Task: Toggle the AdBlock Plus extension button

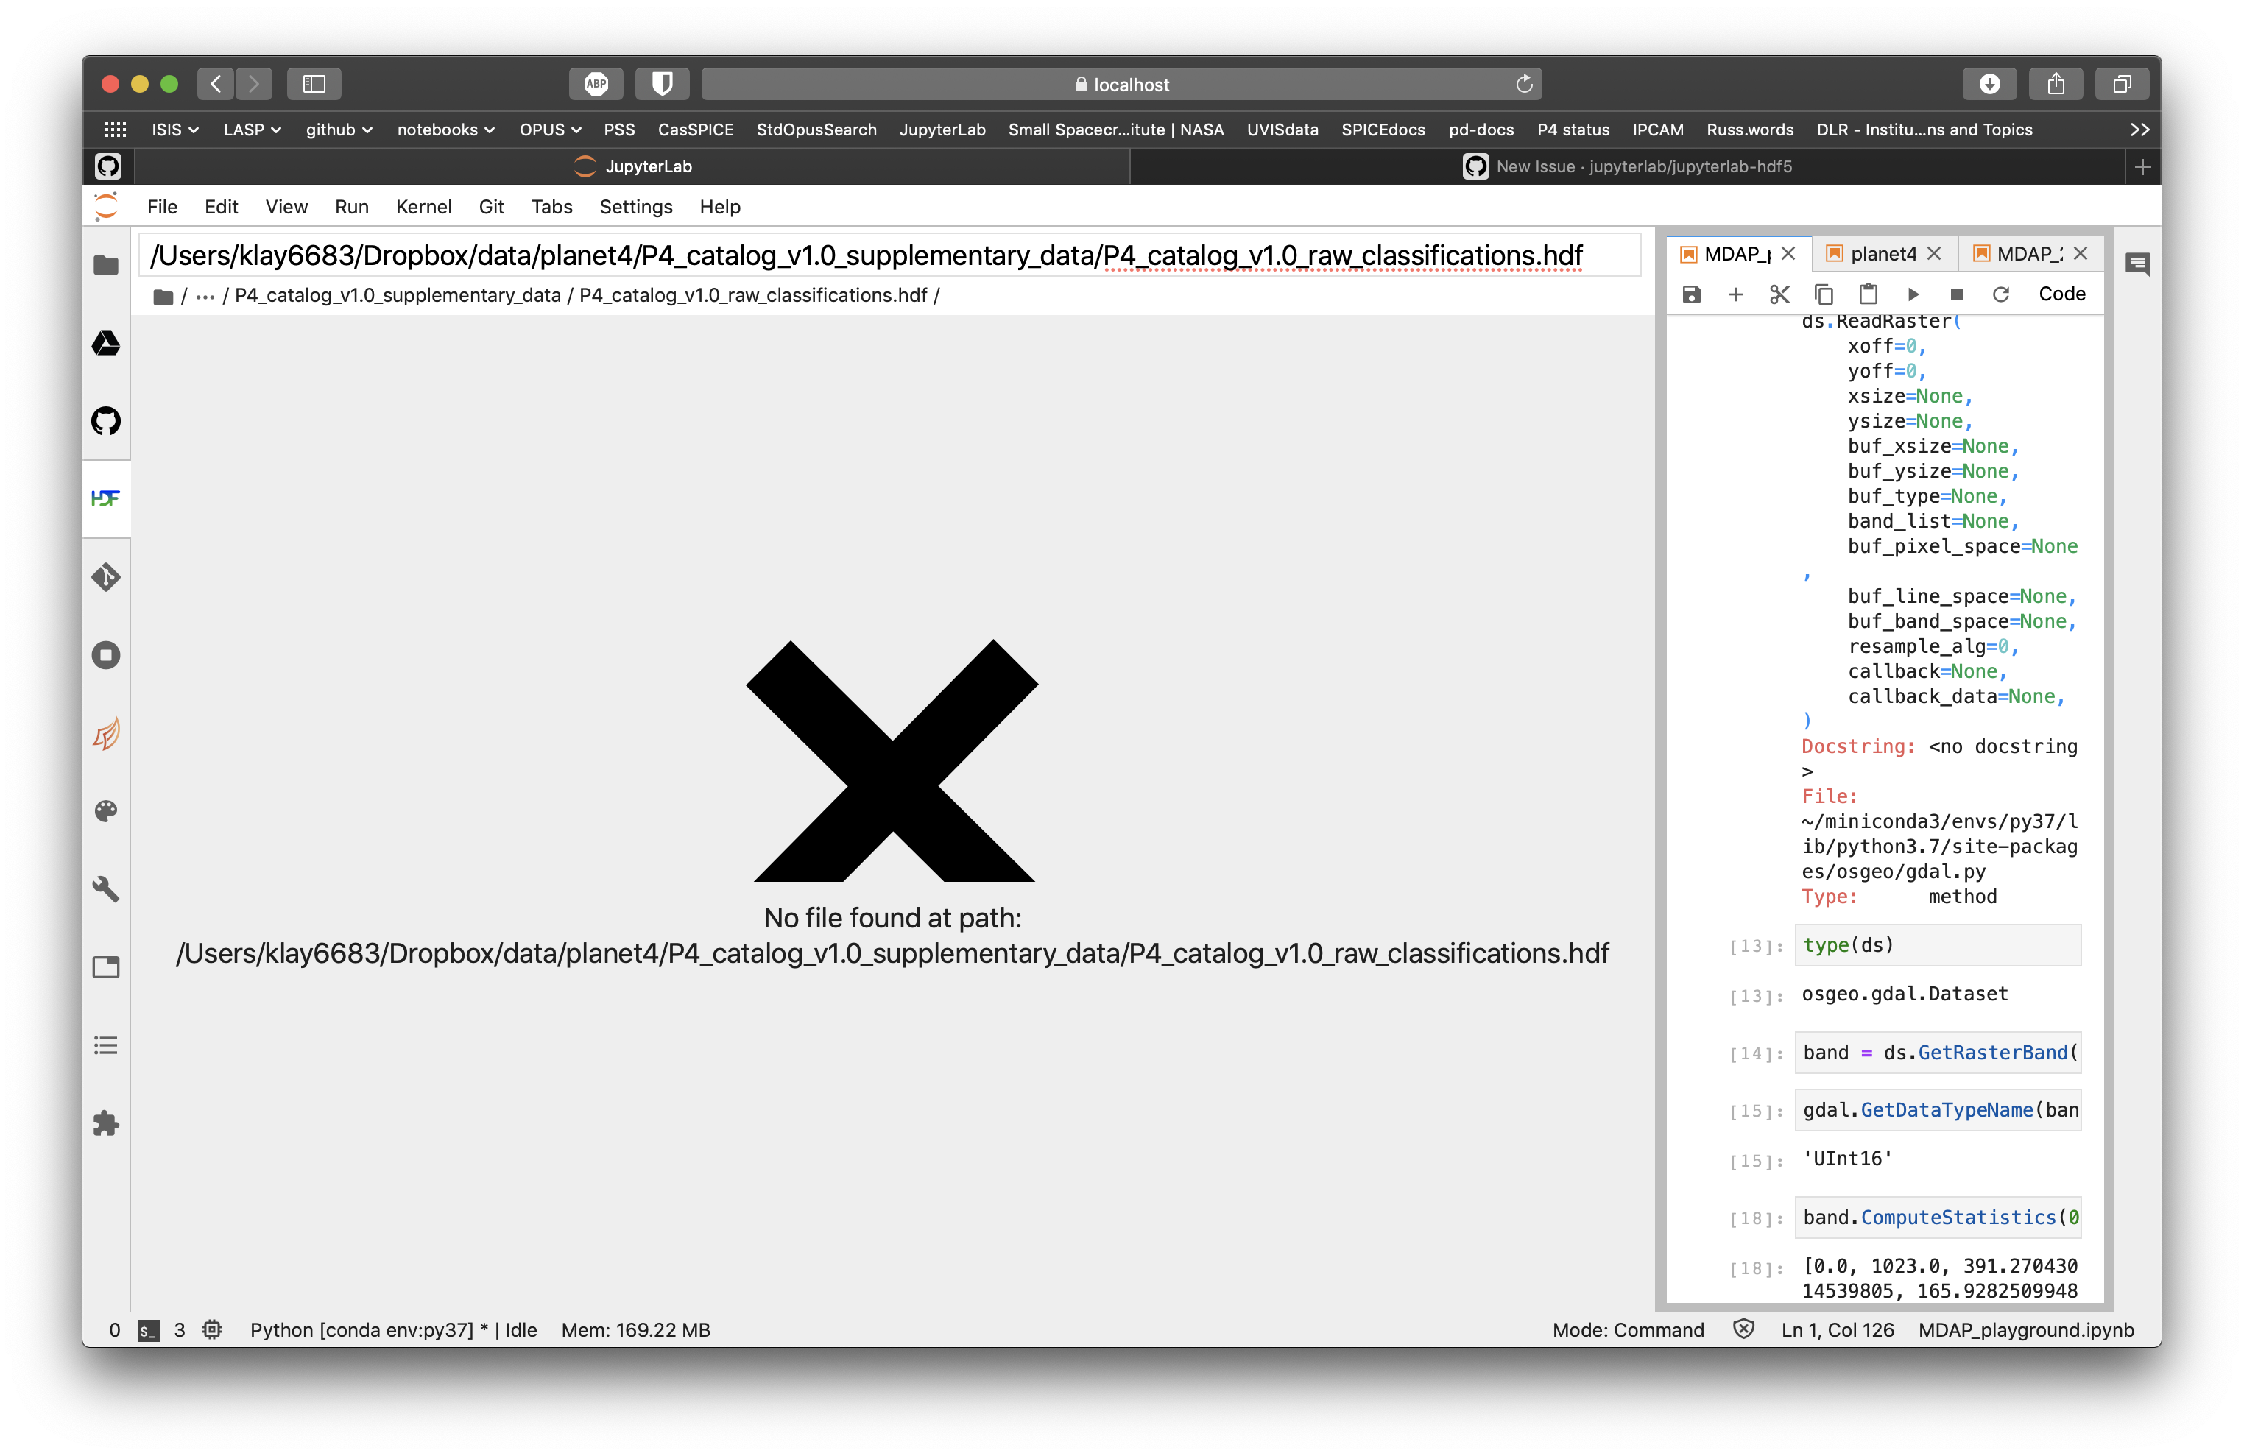Action: point(596,84)
